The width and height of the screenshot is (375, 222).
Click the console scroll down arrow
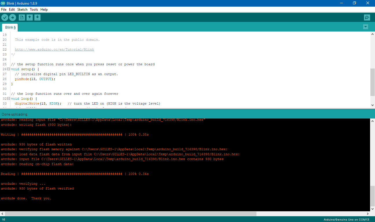(372, 209)
